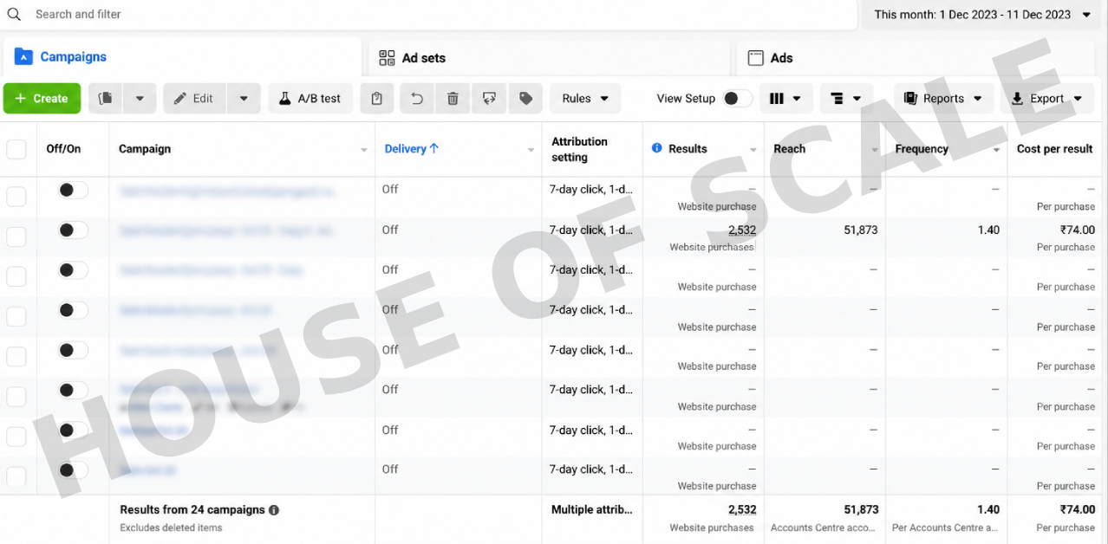
Task: Expand the Rules dropdown
Action: 585,99
